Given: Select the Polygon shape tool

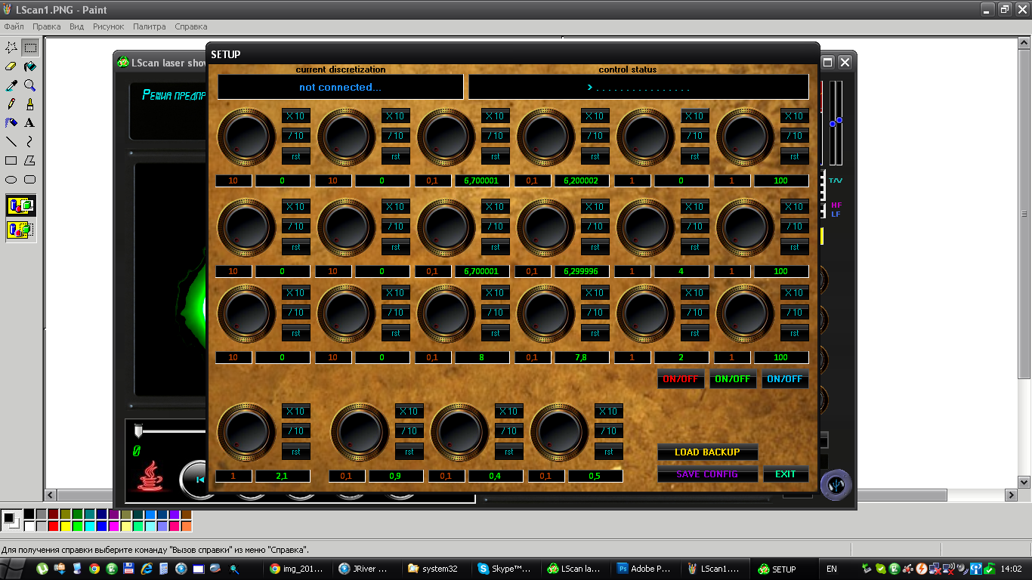Looking at the screenshot, I should coord(30,161).
